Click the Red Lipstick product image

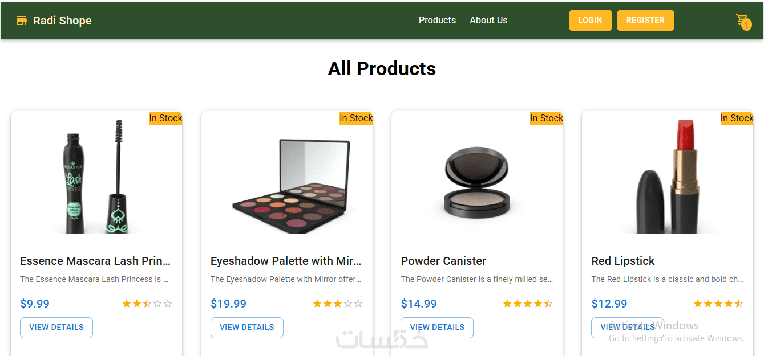[x=668, y=176]
